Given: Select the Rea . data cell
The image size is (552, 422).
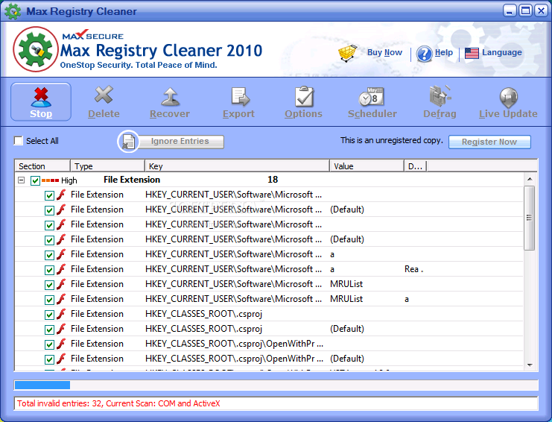Looking at the screenshot, I should [413, 269].
